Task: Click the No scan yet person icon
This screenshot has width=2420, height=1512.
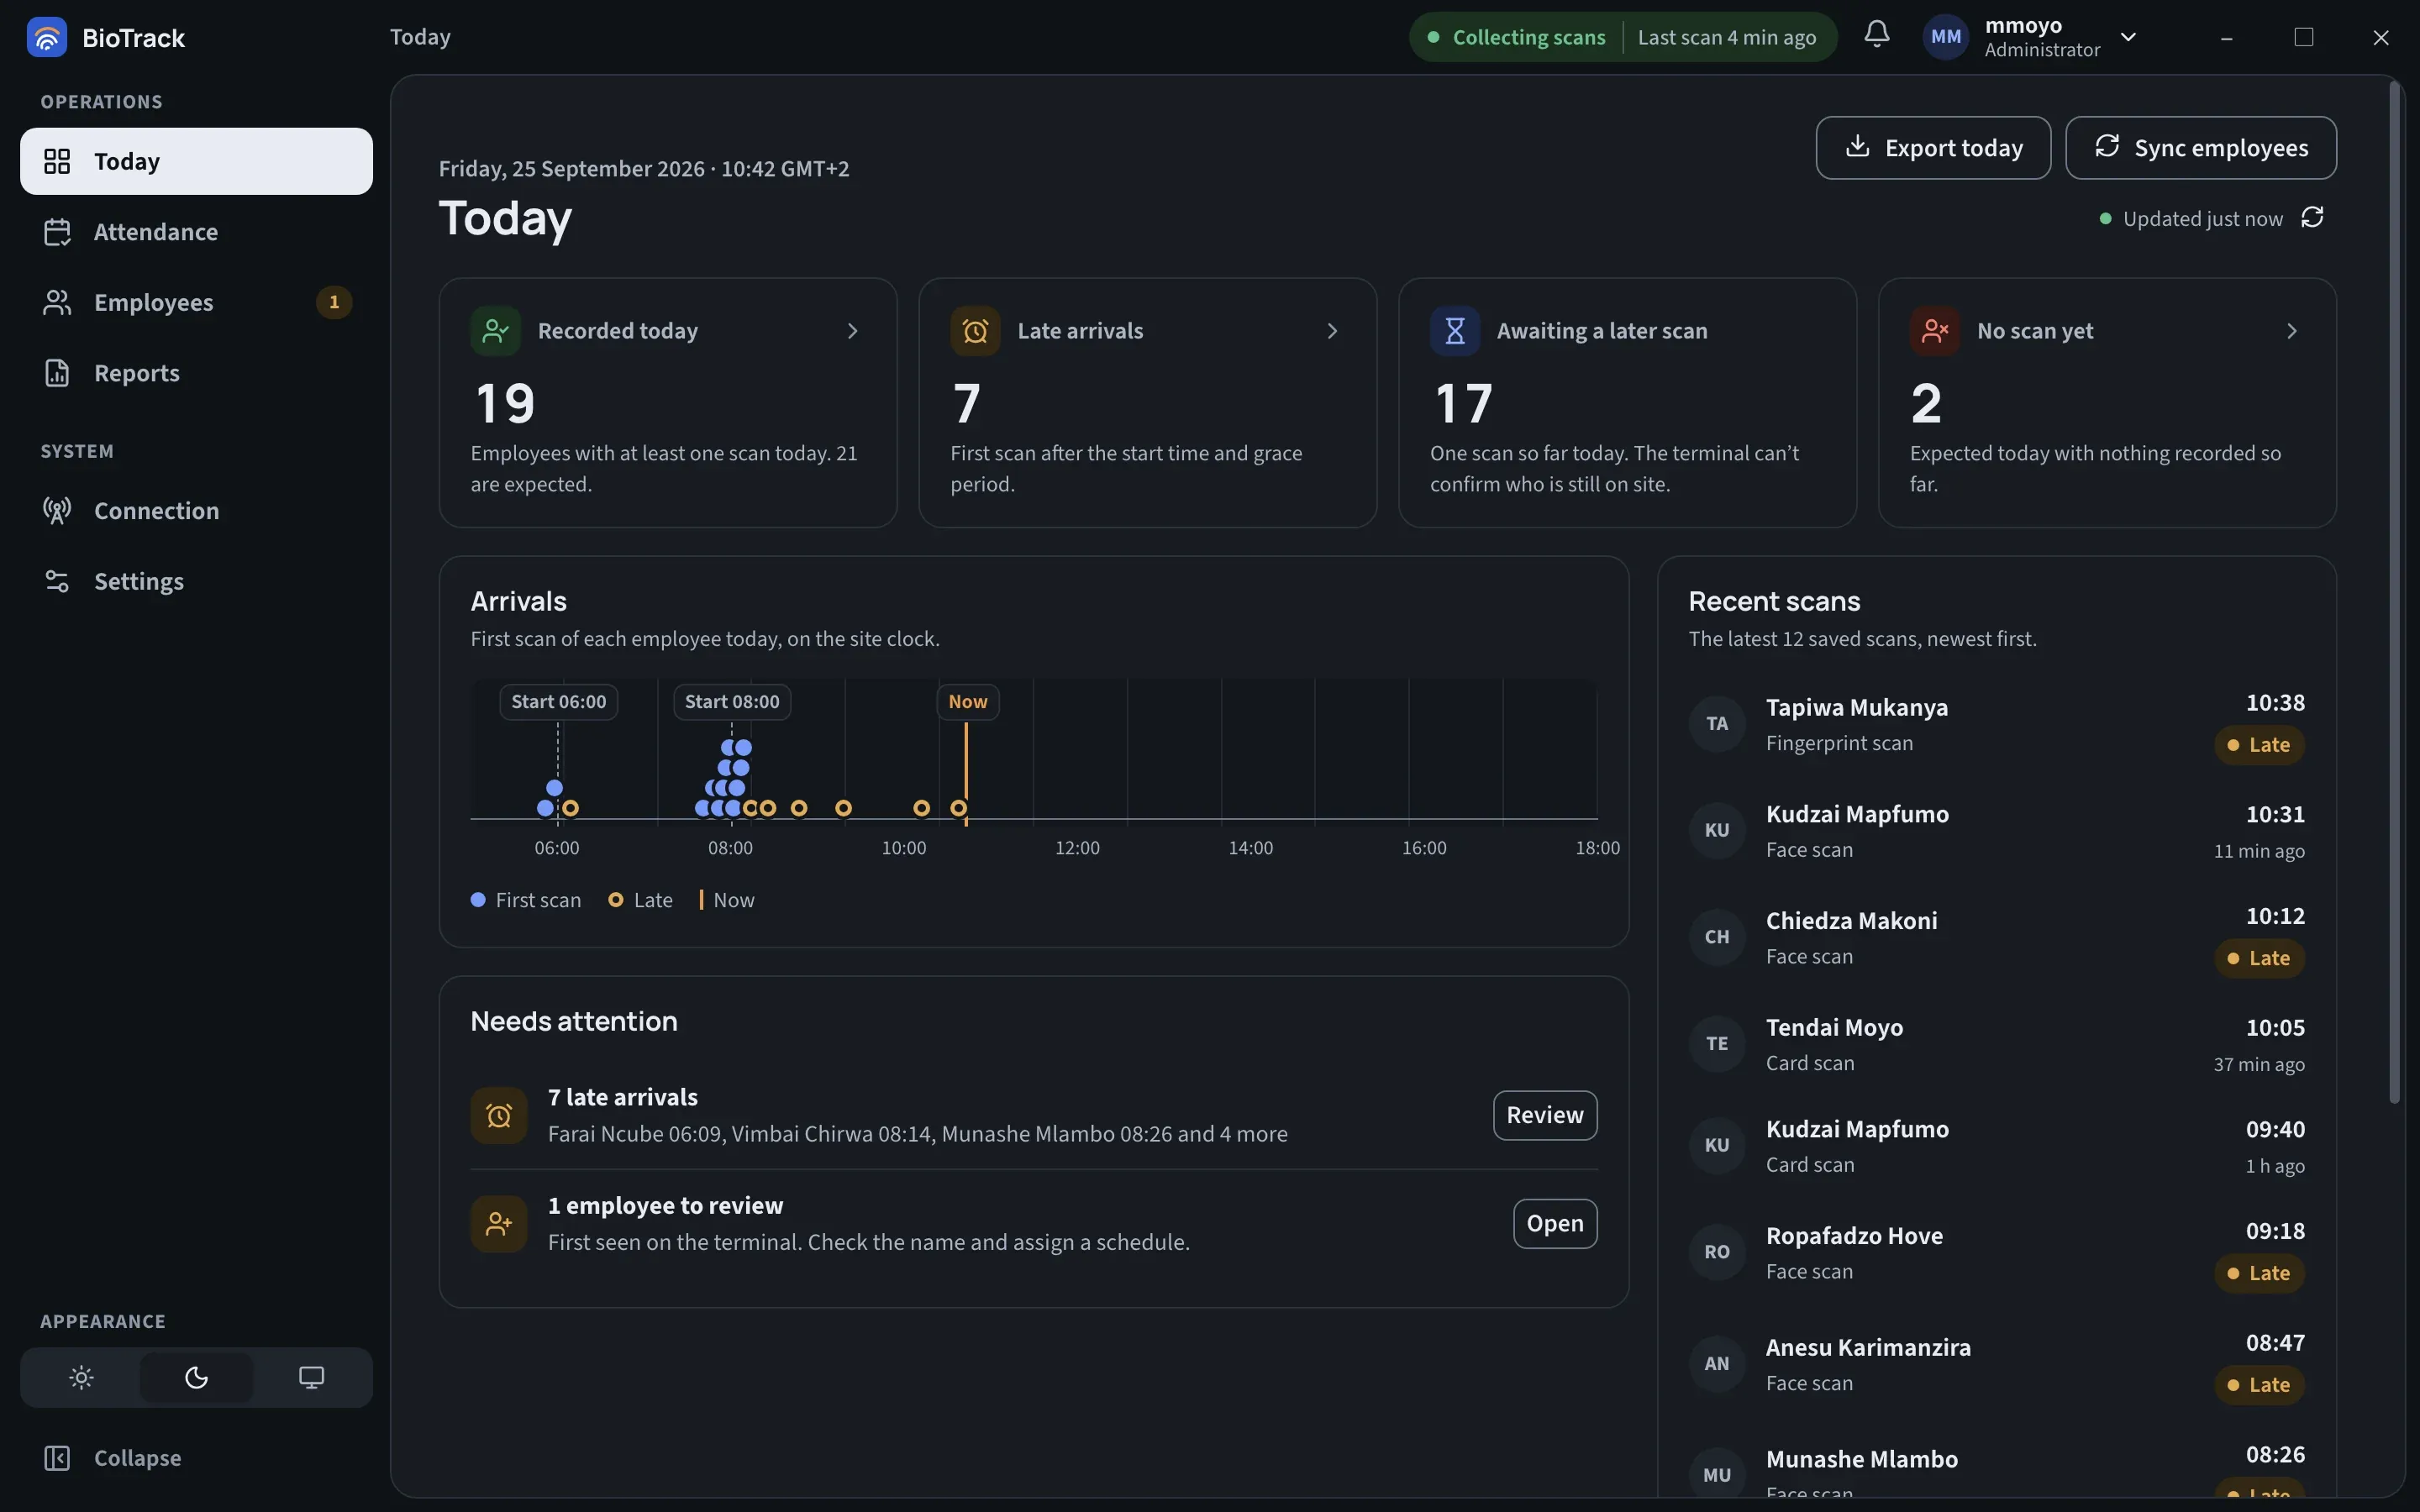Action: tap(1934, 331)
